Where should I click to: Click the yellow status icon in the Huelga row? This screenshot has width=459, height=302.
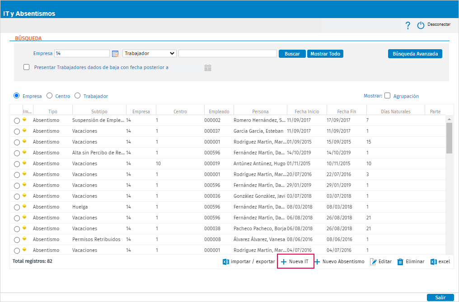pos(24,206)
